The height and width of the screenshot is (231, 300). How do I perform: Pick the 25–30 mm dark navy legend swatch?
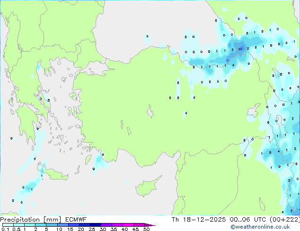tap(96, 225)
